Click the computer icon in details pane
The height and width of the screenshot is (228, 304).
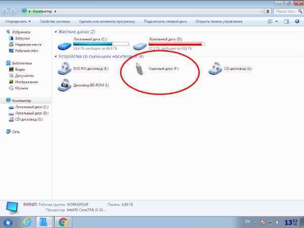(x=12, y=207)
